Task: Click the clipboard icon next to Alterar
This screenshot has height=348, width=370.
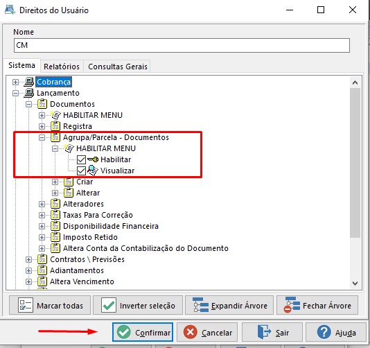Action: 69,193
